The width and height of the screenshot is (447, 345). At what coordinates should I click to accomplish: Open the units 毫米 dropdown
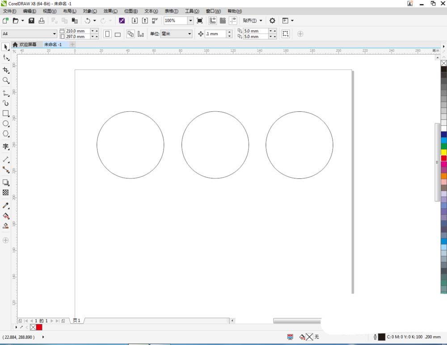(190, 34)
